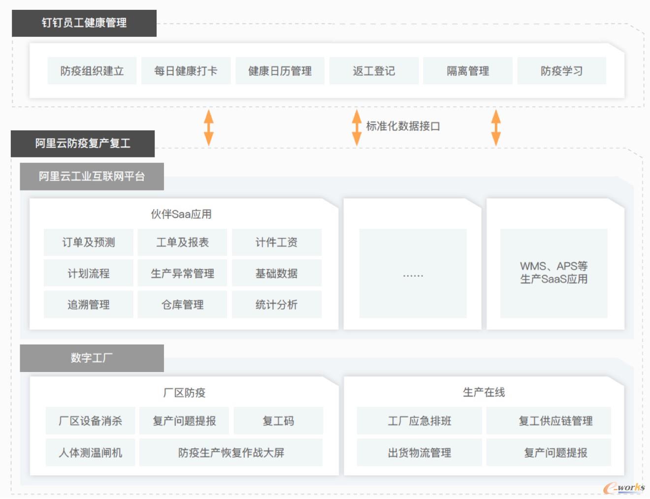Choose the 隔离管理 box
This screenshot has width=650, height=499.
point(468,71)
